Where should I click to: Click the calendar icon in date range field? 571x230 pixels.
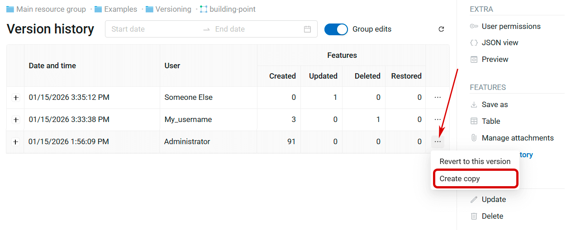click(307, 29)
